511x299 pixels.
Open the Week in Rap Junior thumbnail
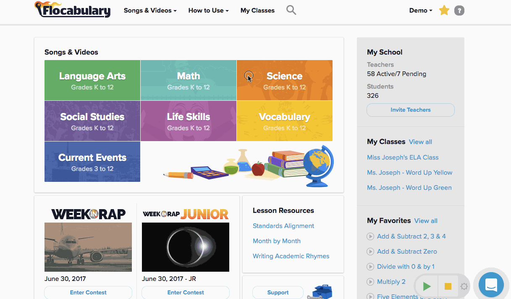coord(186,247)
